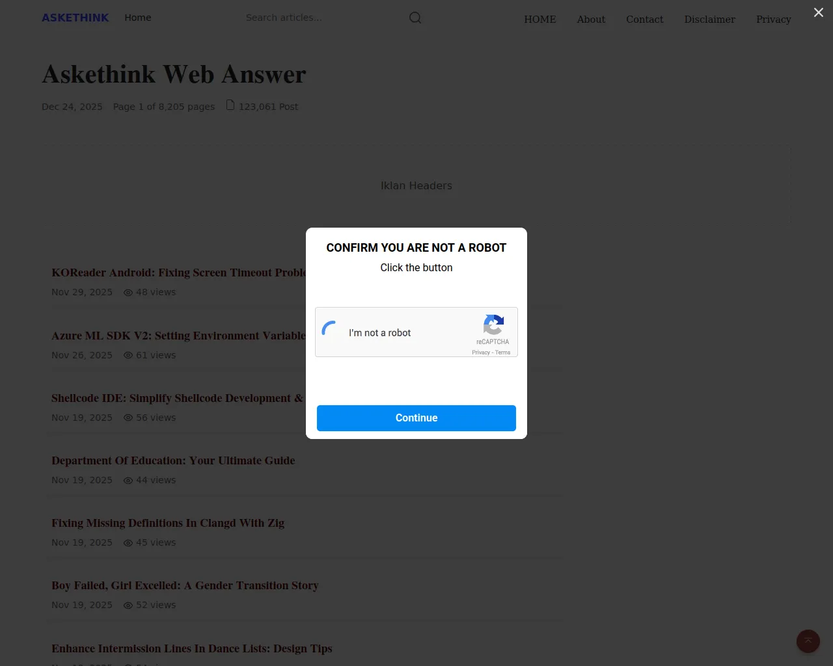Click the reCAPTCHA logo icon
Viewport: 833px width, 666px height.
pos(493,325)
